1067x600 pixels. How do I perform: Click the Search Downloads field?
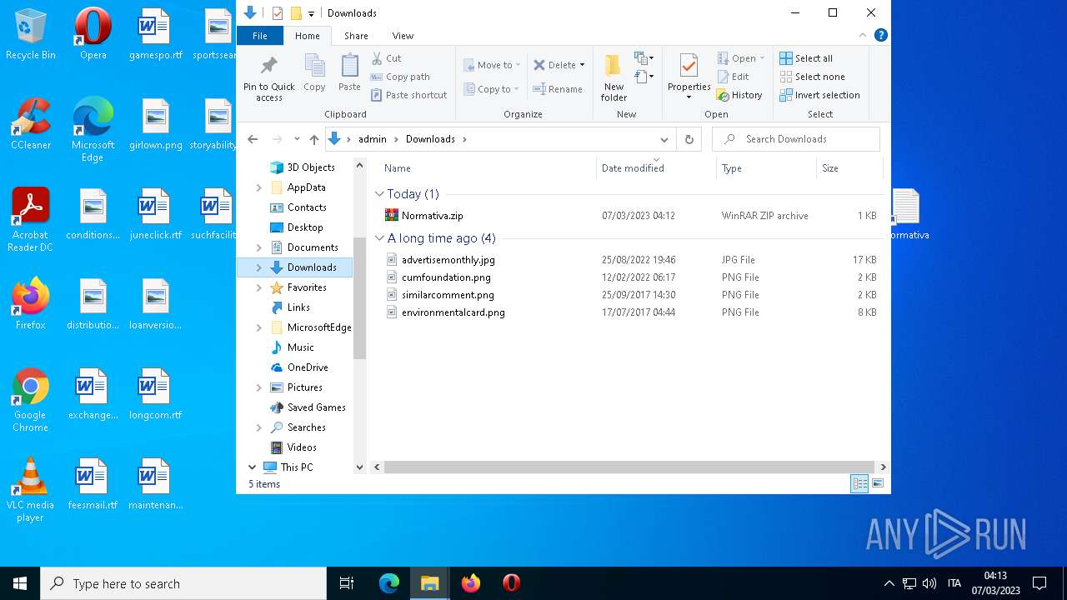coord(796,139)
